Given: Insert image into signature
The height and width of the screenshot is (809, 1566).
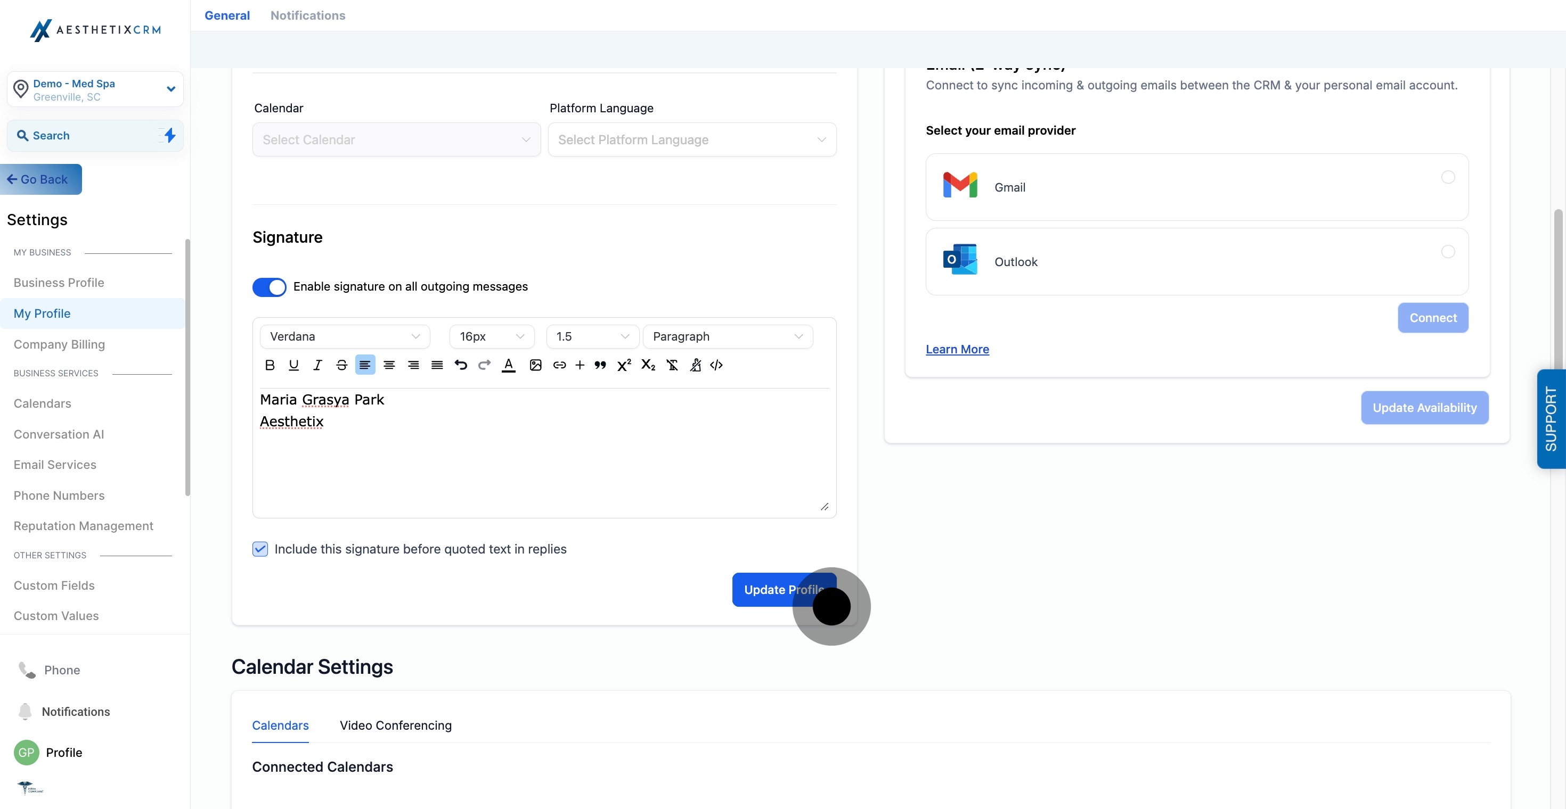Looking at the screenshot, I should pyautogui.click(x=535, y=365).
